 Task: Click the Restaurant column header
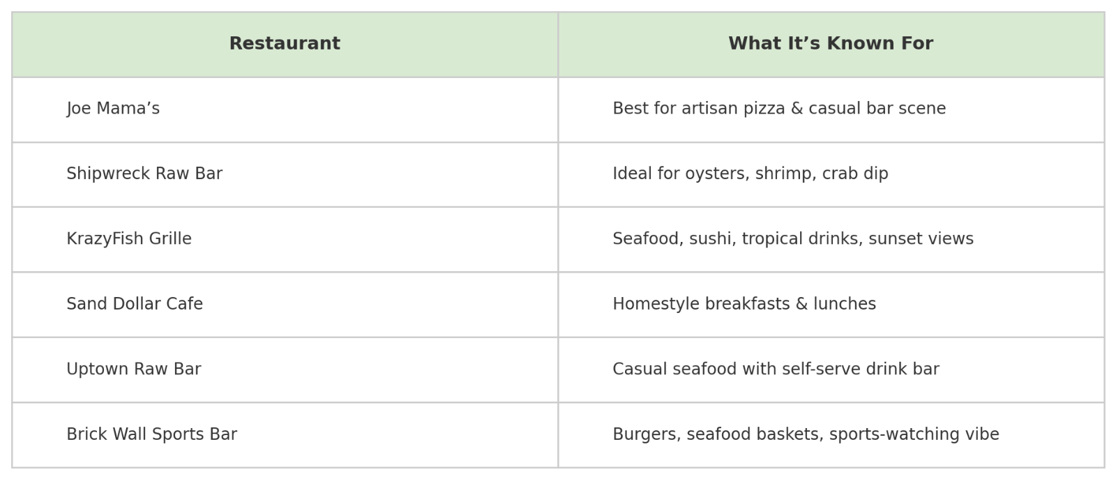[285, 44]
